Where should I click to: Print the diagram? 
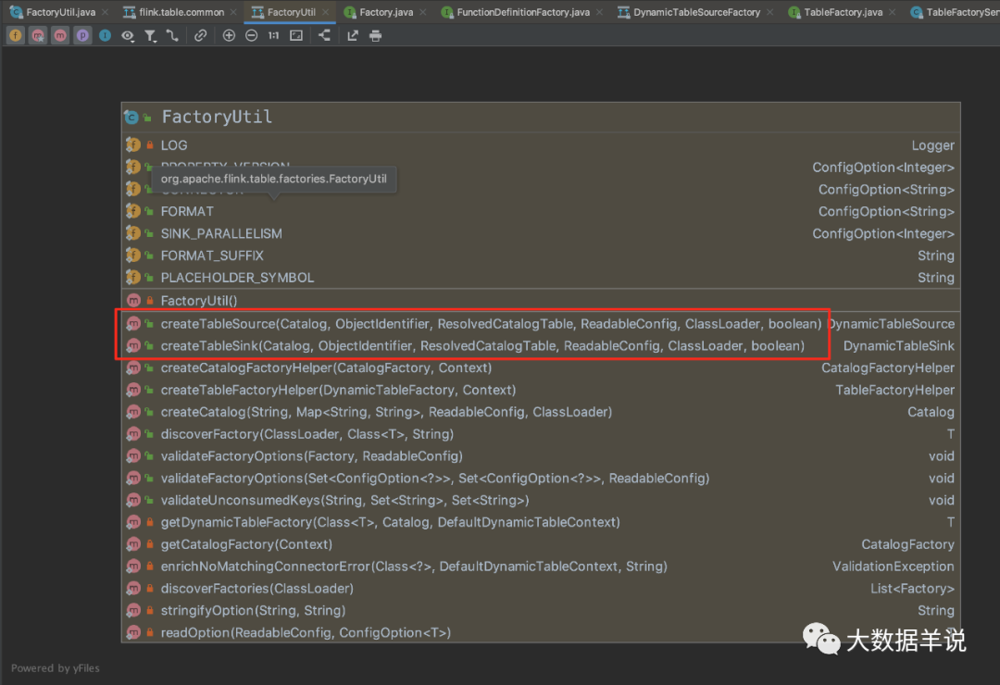coord(376,36)
